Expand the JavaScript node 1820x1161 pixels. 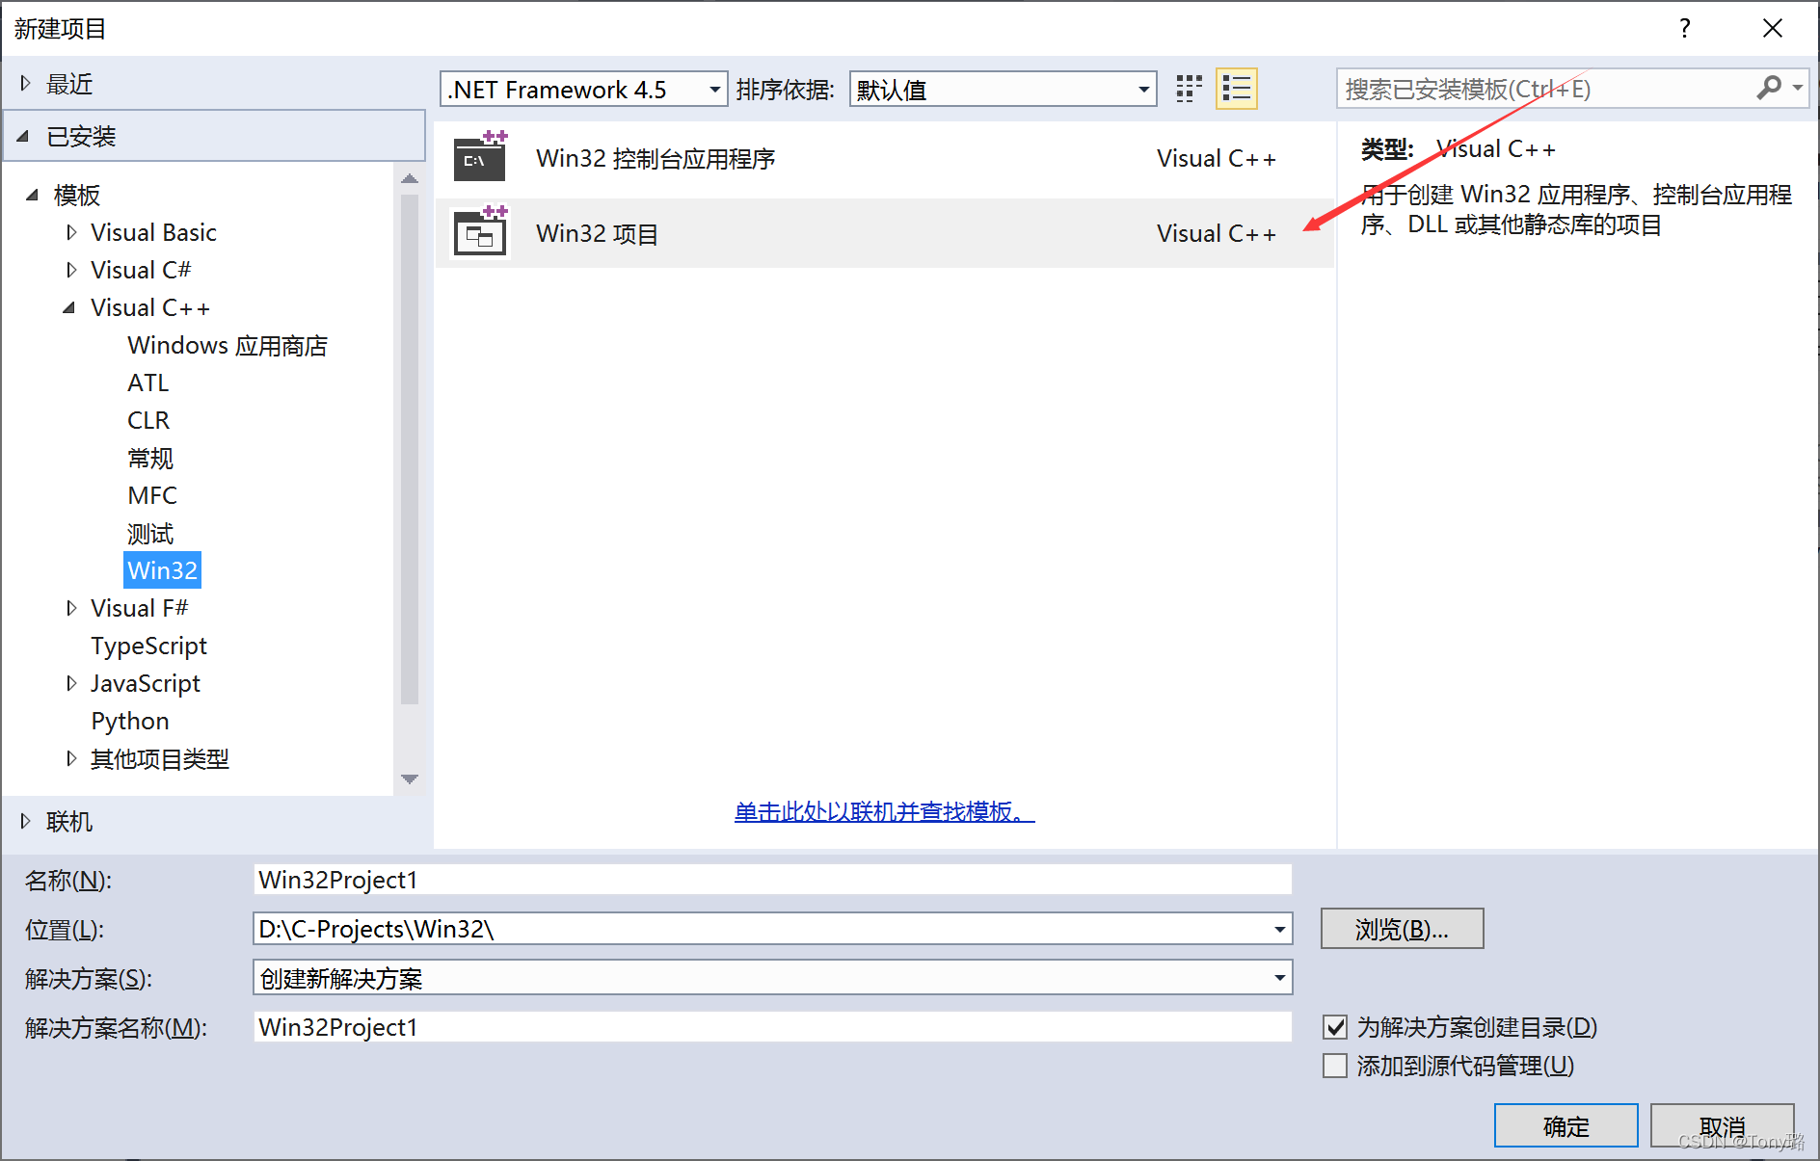pyautogui.click(x=71, y=683)
